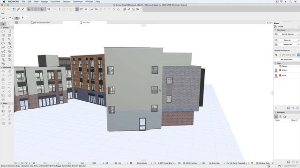Click the Inject Parameters syringe icon

coord(23,9)
